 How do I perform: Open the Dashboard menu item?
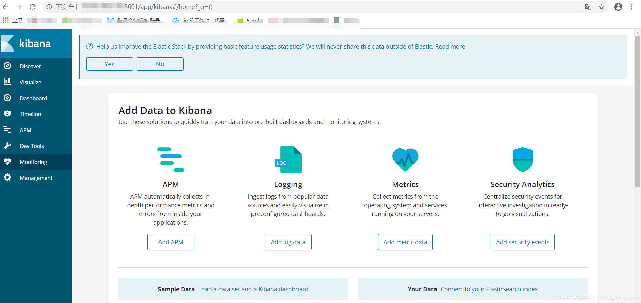36,98
